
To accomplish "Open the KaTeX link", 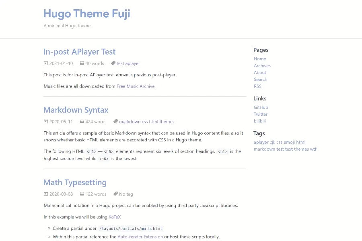I will (x=115, y=216).
